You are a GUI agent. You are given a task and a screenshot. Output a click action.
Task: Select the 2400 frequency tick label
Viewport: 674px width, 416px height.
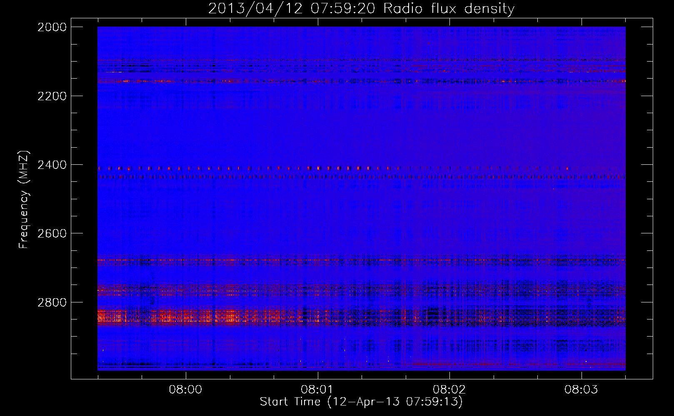point(52,165)
